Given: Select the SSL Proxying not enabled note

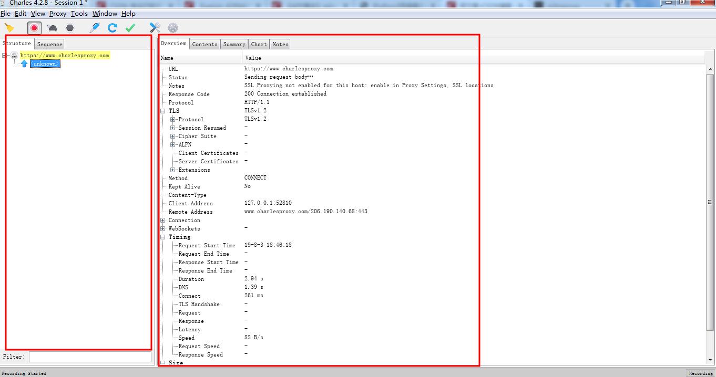Looking at the screenshot, I should coord(369,85).
